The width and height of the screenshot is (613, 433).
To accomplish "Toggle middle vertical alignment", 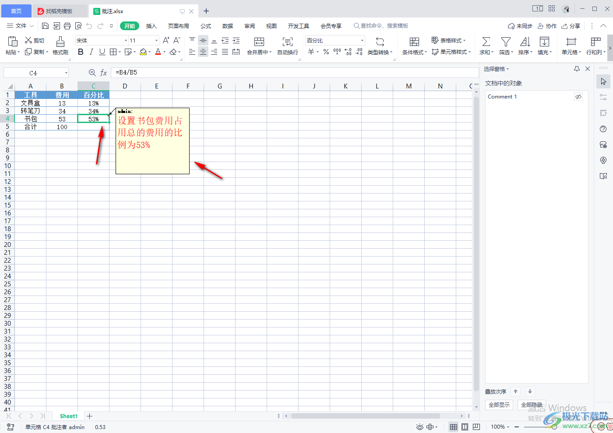I will [x=203, y=40].
